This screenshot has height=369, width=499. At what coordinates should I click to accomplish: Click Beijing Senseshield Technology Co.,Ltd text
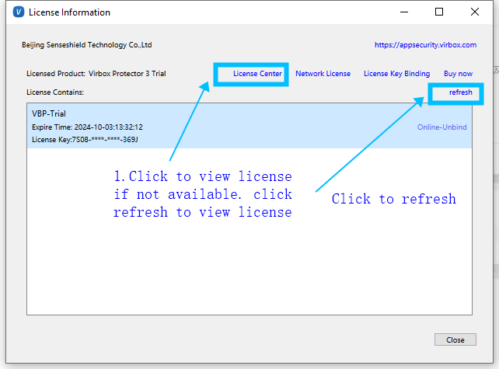[x=86, y=45]
